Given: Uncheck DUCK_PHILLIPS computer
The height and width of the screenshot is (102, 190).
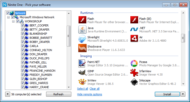Looking at the screenshot, I should (23, 58).
